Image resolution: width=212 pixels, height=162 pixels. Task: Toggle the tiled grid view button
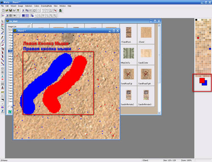point(27,15)
